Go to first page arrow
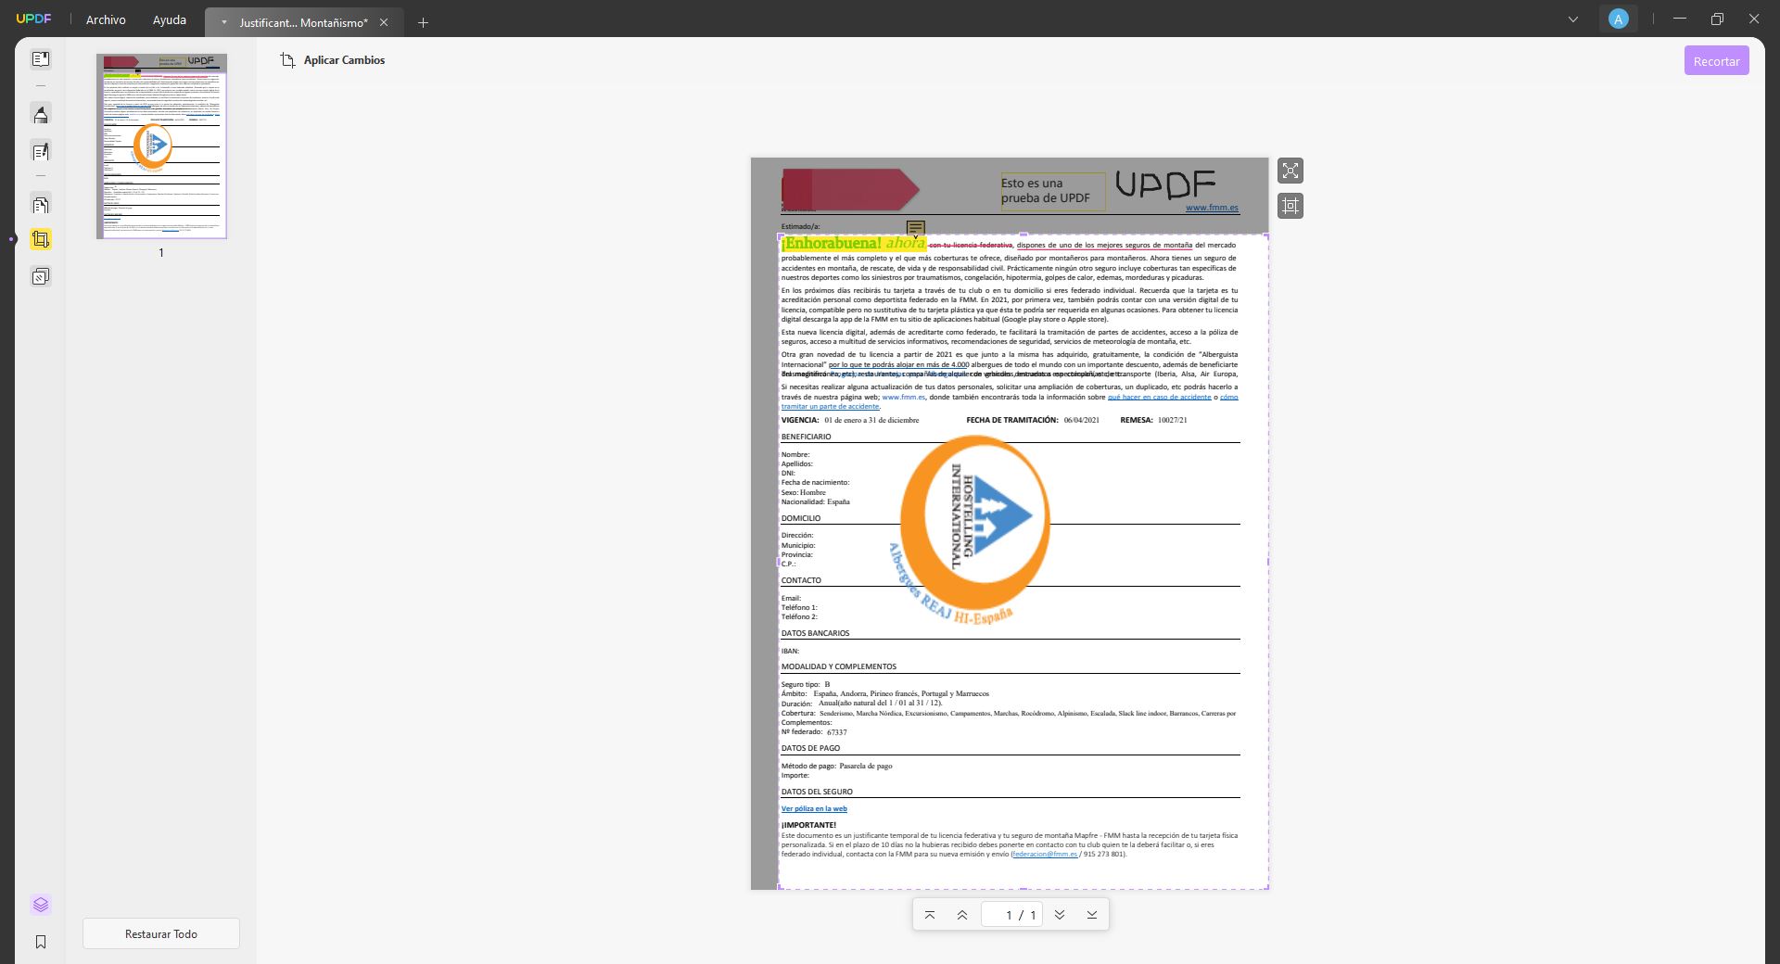This screenshot has height=964, width=1780. 930,915
